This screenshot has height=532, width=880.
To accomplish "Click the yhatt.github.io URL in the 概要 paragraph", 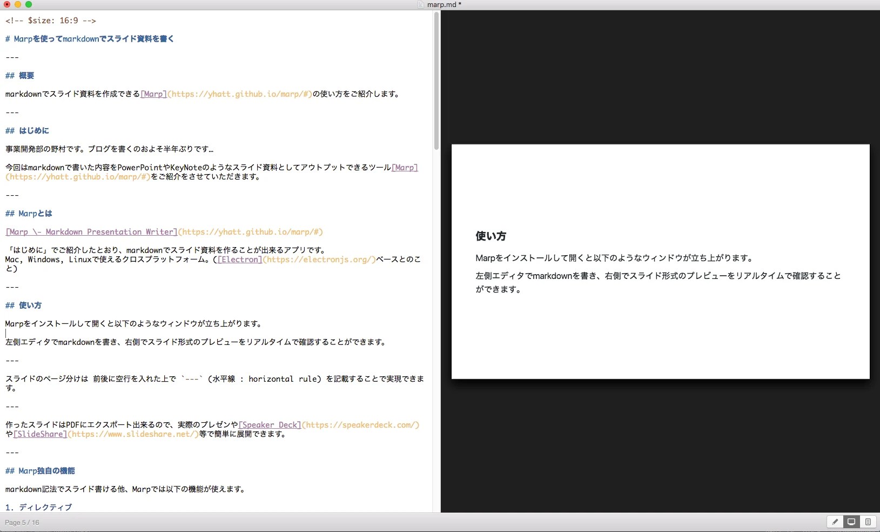I will click(240, 94).
